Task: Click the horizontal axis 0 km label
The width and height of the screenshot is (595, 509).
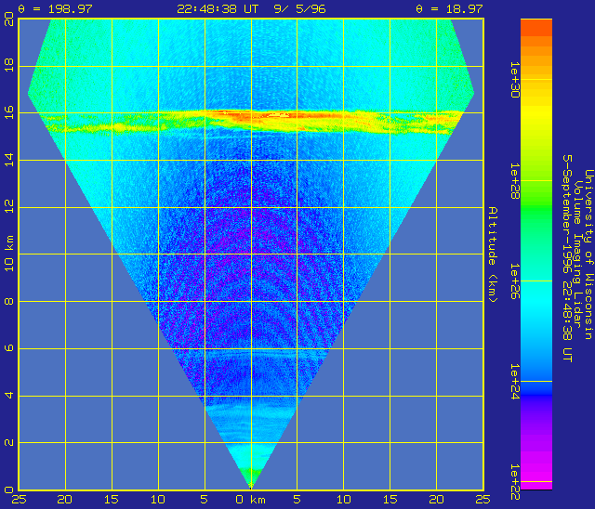Action: [250, 500]
